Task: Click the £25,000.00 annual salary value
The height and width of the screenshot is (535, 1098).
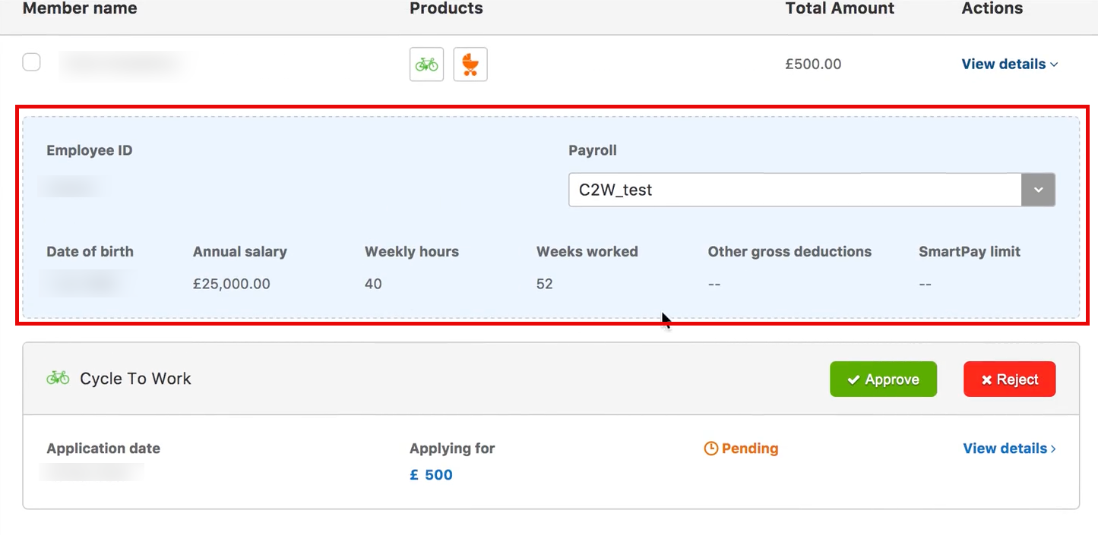Action: click(232, 284)
